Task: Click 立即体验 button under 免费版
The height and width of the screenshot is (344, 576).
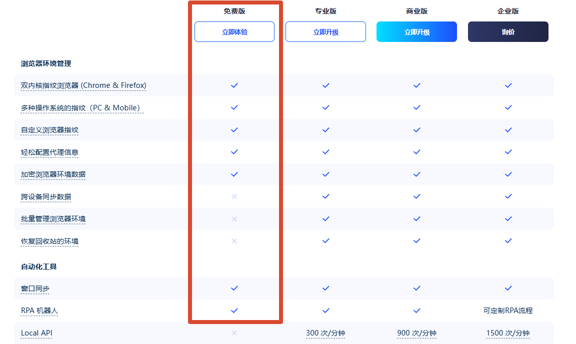Action: click(x=234, y=32)
